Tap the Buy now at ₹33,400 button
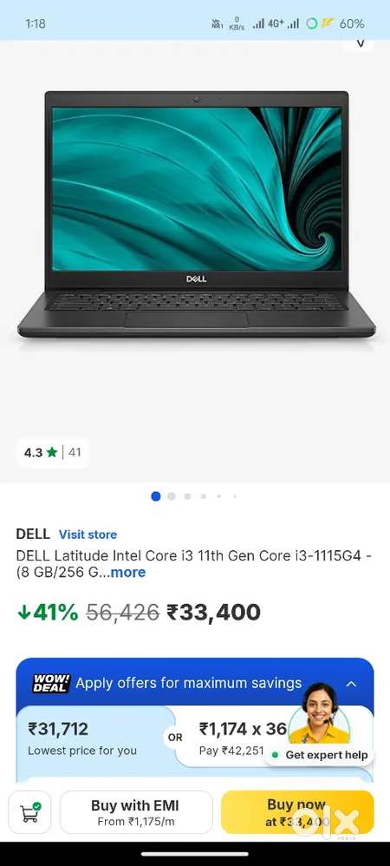Image resolution: width=390 pixels, height=866 pixels. (297, 812)
